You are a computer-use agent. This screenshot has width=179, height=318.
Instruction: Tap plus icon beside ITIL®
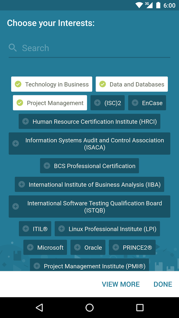coord(26,229)
